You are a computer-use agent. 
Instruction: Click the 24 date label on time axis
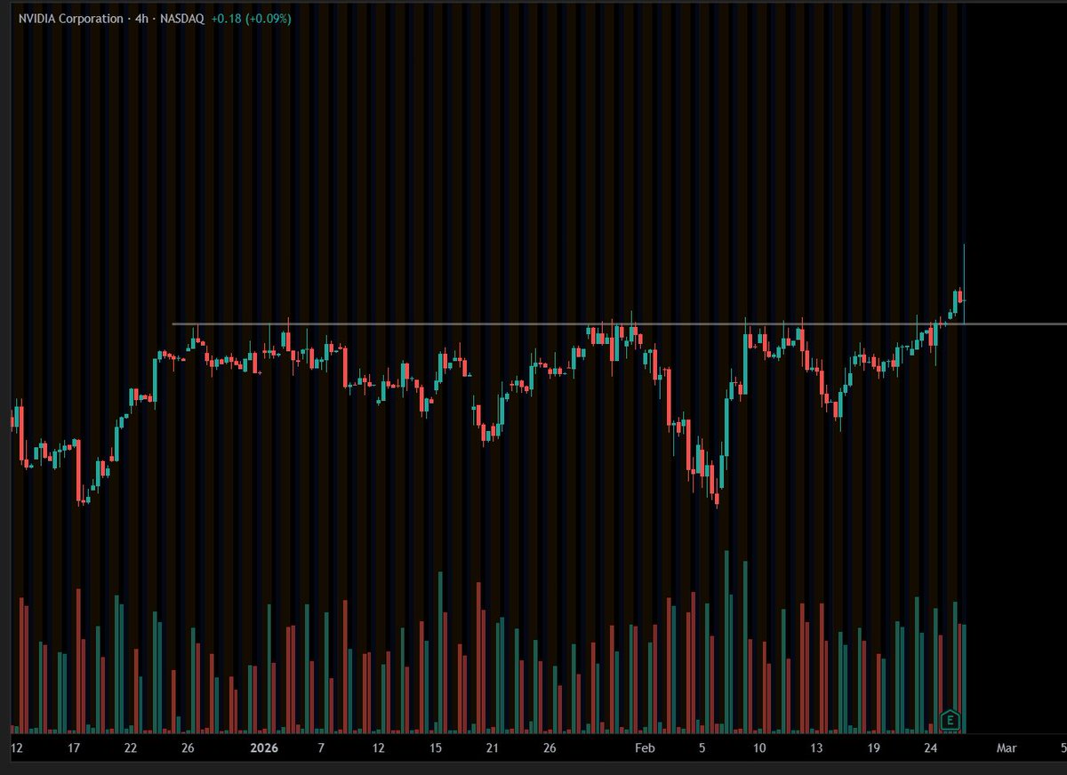point(930,748)
